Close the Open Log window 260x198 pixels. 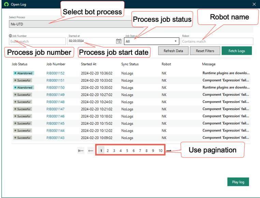click(x=254, y=4)
